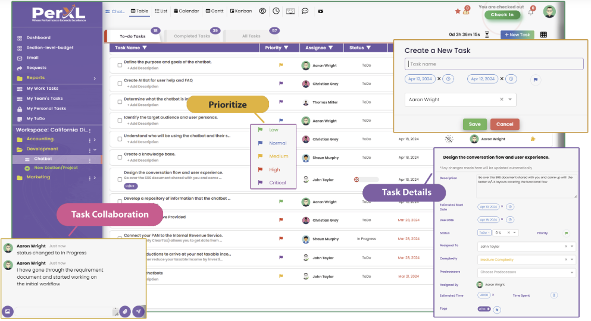Image resolution: width=591 pixels, height=321 pixels.
Task: Switch to the Completed Tasks tab
Action: [192, 36]
